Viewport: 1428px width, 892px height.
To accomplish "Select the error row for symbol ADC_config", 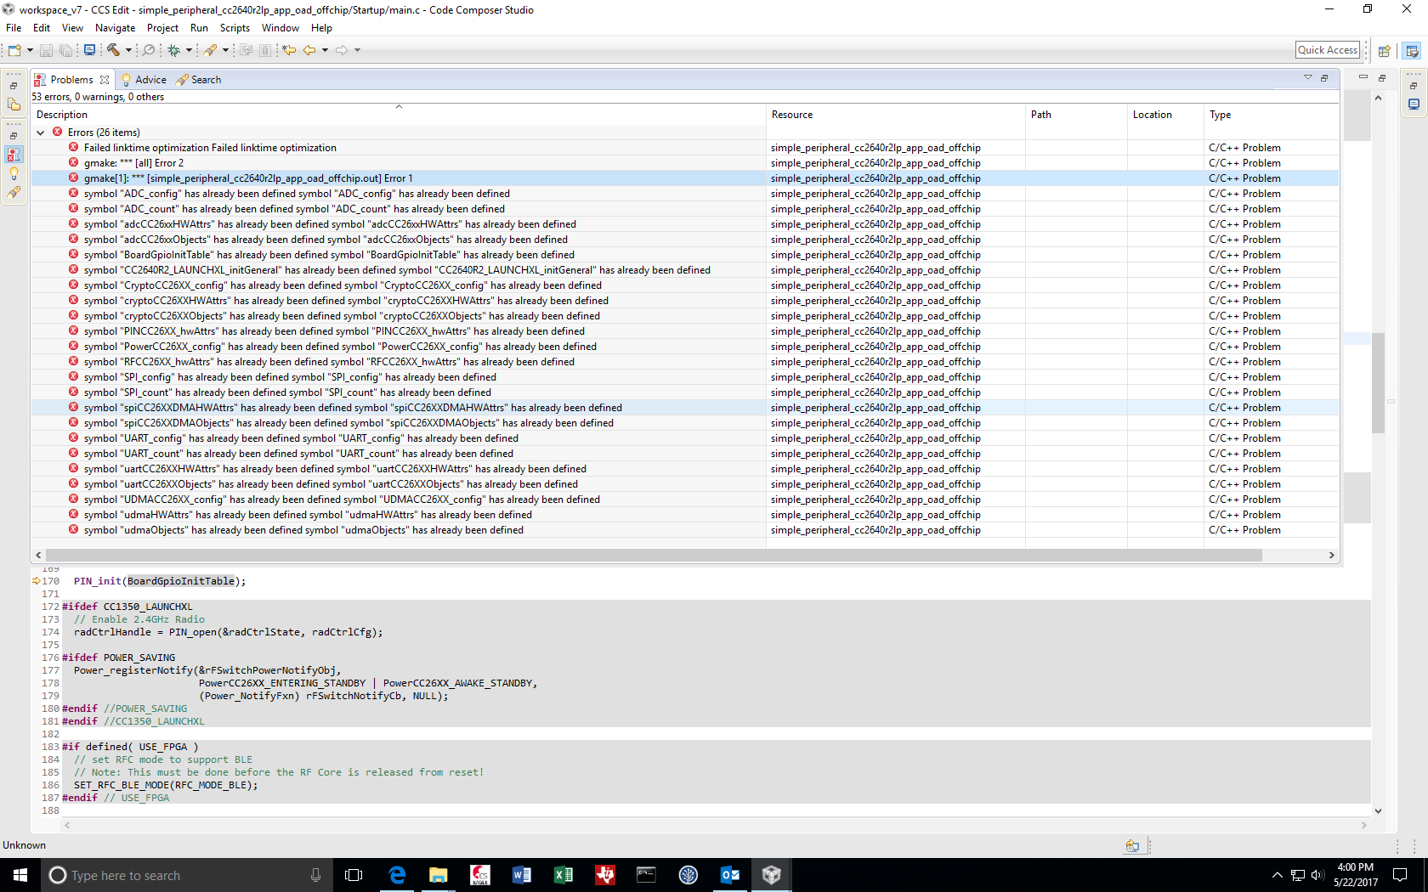I will (296, 193).
